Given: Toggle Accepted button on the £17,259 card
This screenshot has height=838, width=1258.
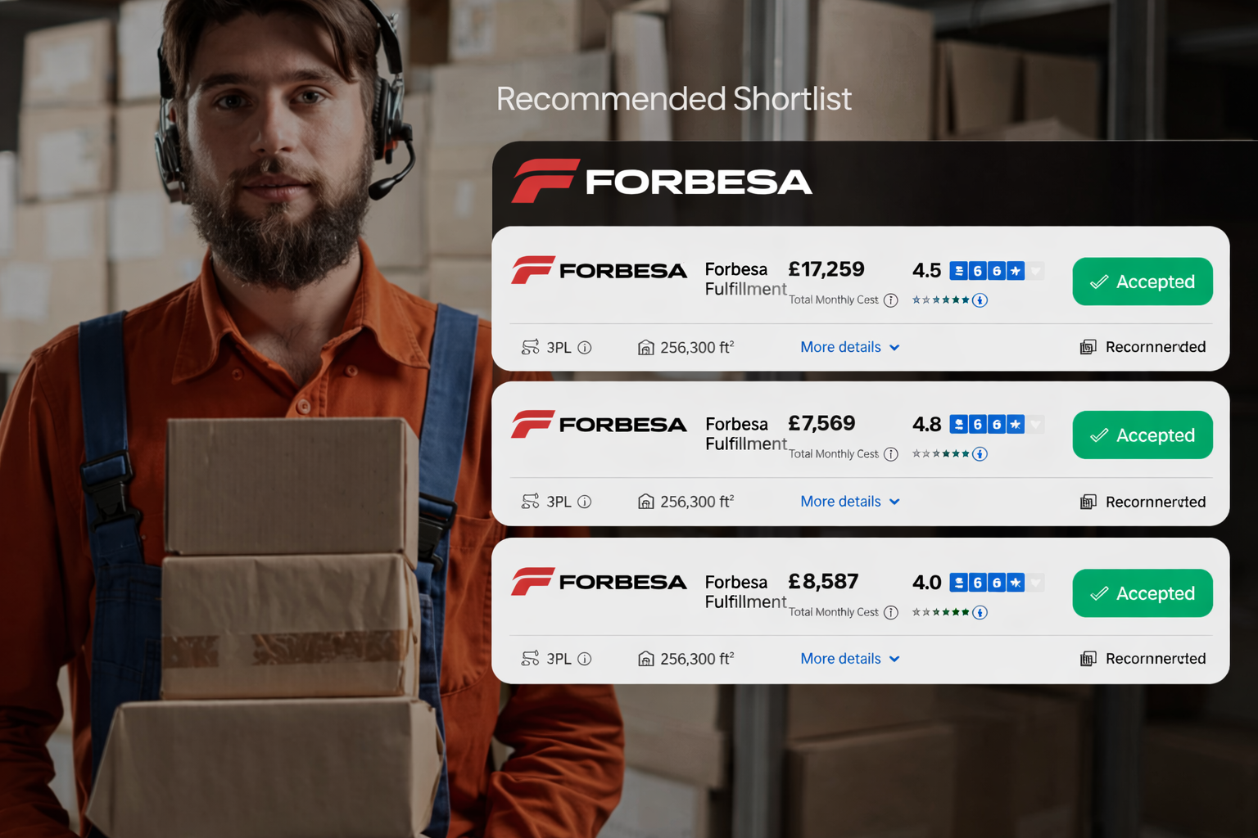Looking at the screenshot, I should [1143, 282].
